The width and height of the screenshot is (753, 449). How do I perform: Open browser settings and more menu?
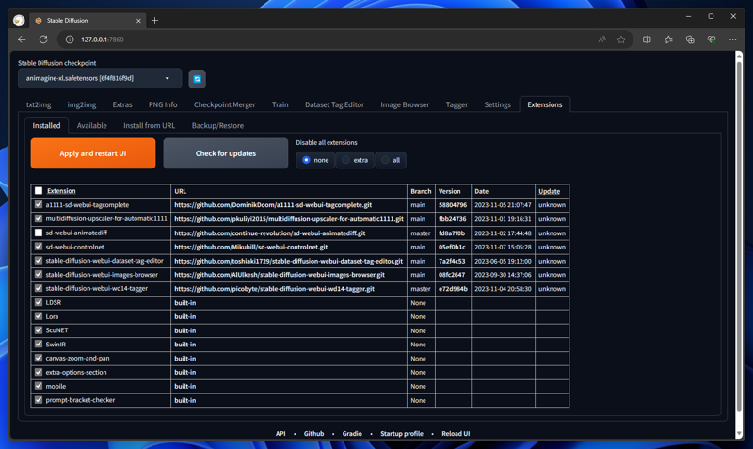click(733, 40)
